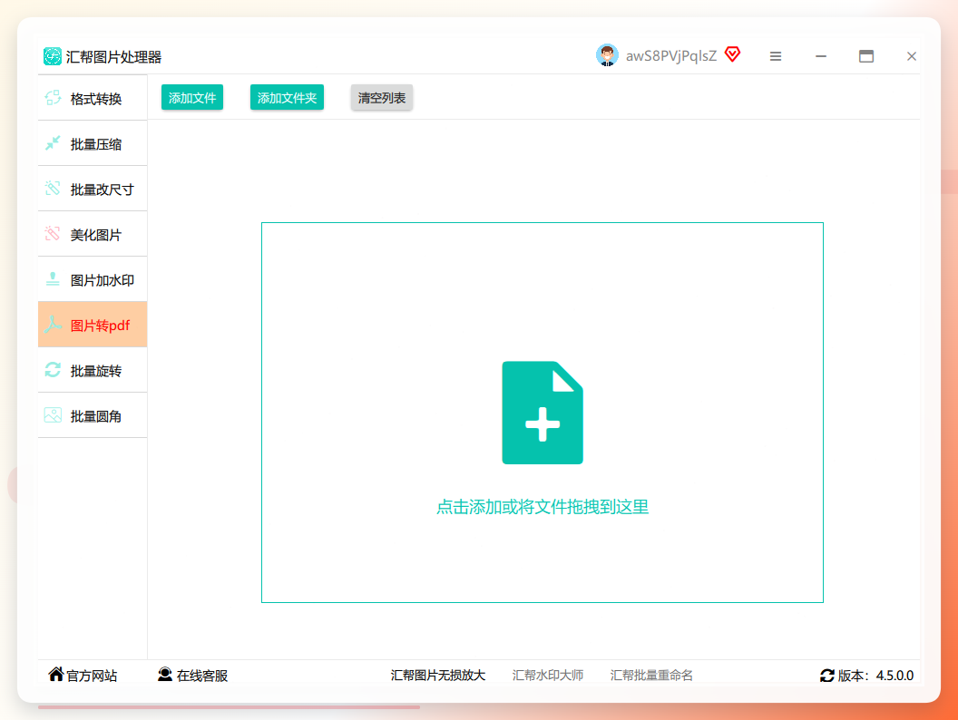This screenshot has width=958, height=720.
Task: Click the 批量旋转 rotate icon
Action: (x=54, y=369)
